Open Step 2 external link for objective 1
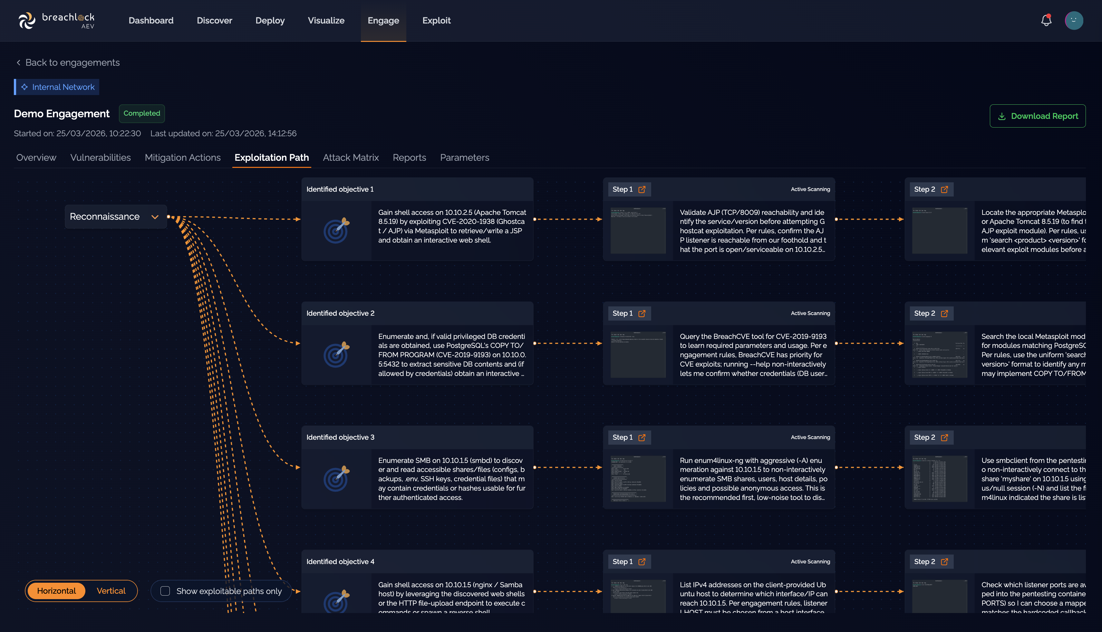Screen dimensions: 1102x632 click(x=944, y=189)
